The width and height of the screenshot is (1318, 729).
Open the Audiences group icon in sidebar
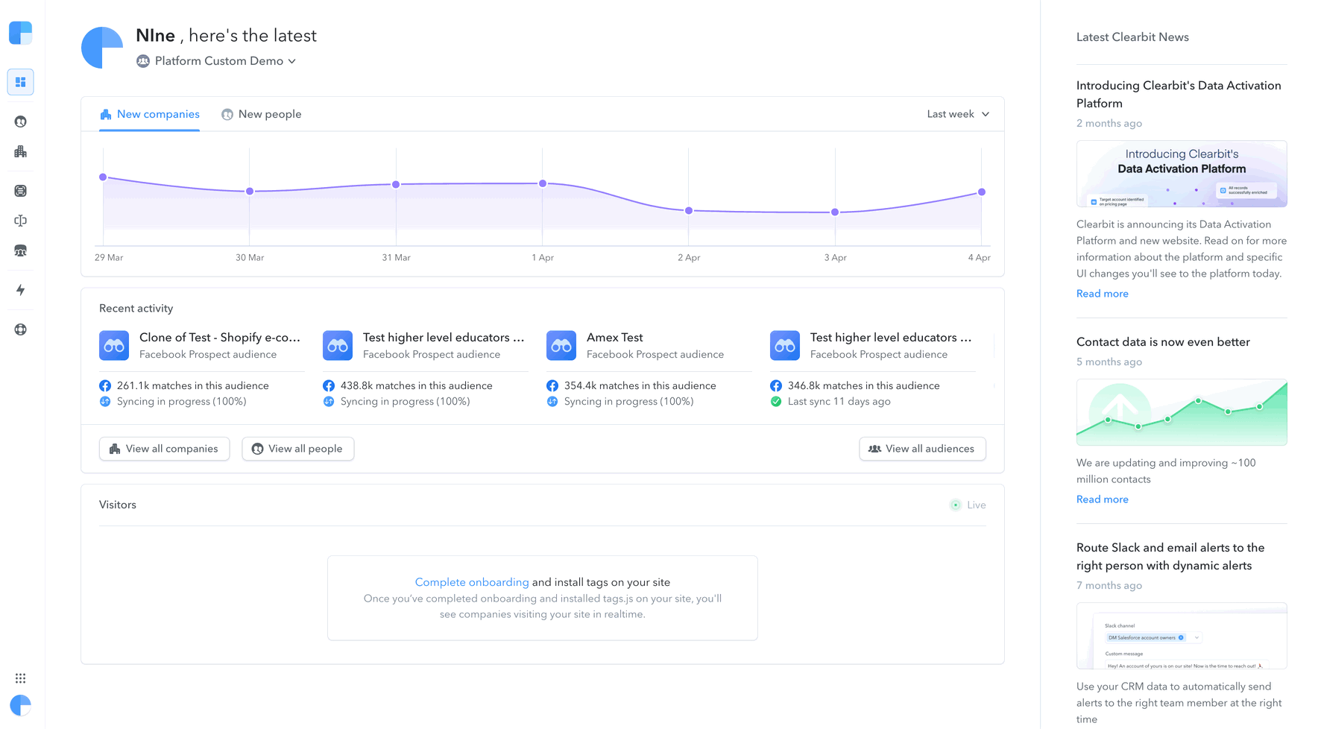coord(20,251)
